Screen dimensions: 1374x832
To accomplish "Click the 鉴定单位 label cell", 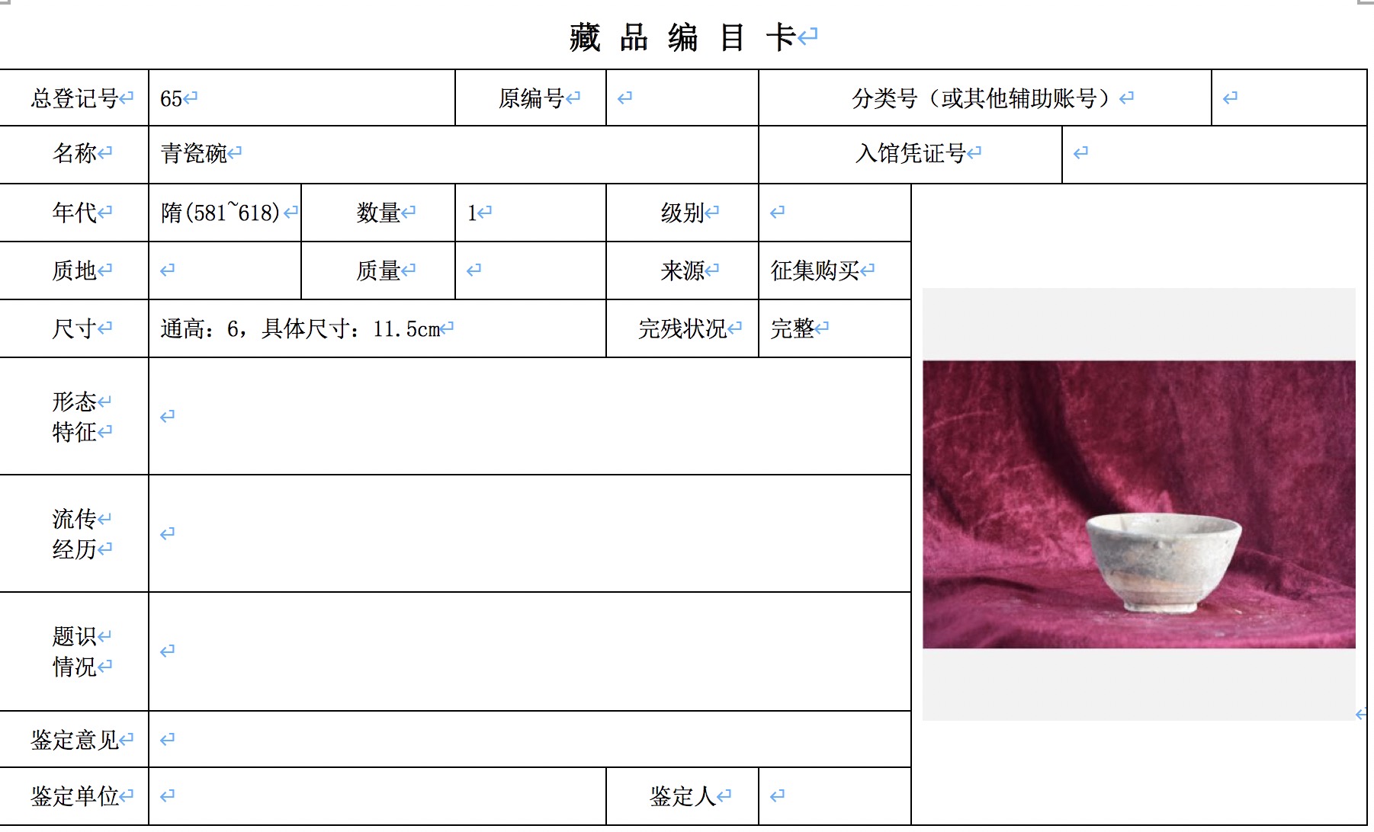I will 74,796.
